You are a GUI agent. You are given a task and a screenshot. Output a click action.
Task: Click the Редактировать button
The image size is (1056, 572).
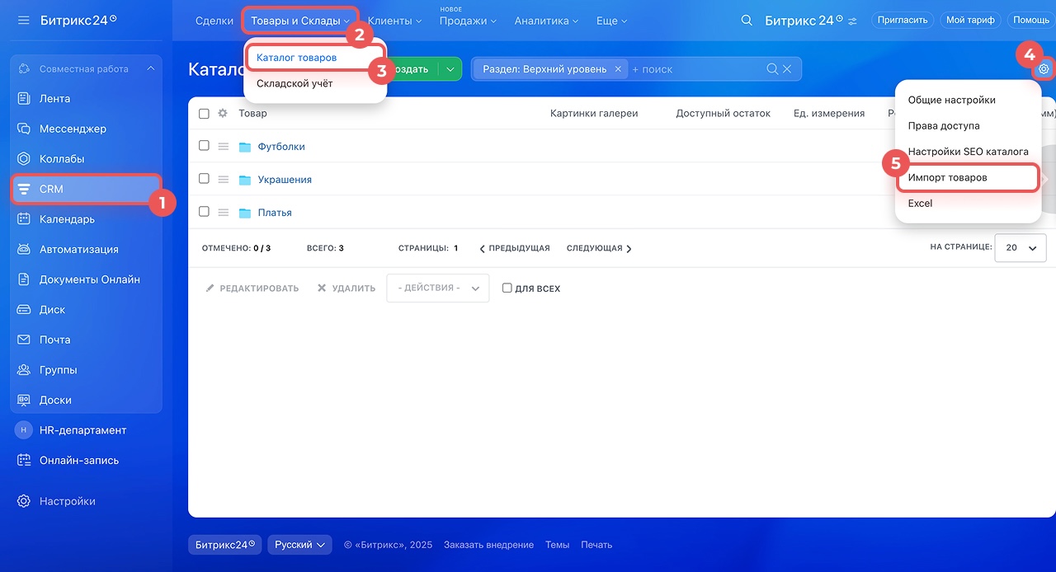coord(252,288)
